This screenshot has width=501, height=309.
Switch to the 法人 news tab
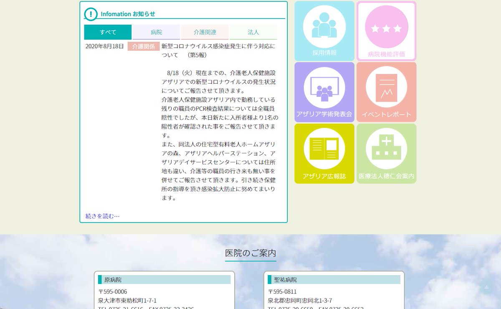coord(253,32)
